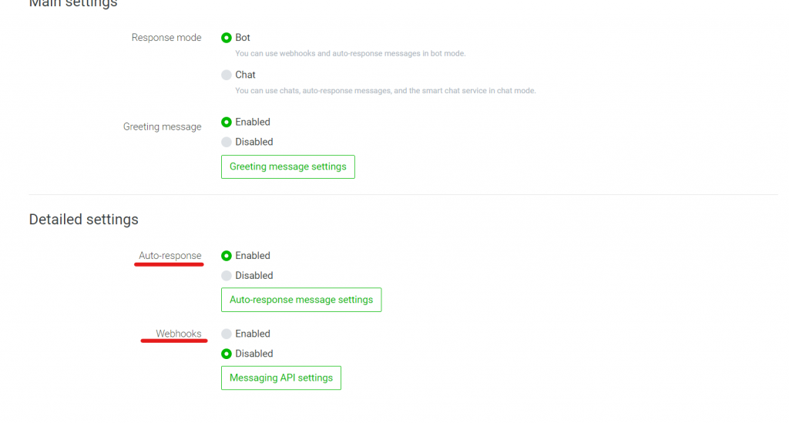Select the Bot response mode radio button
This screenshot has width=789, height=423.
click(x=227, y=38)
